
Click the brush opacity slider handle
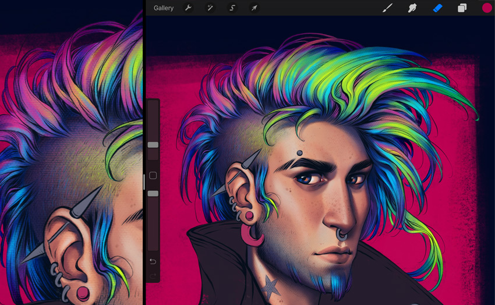tap(153, 193)
